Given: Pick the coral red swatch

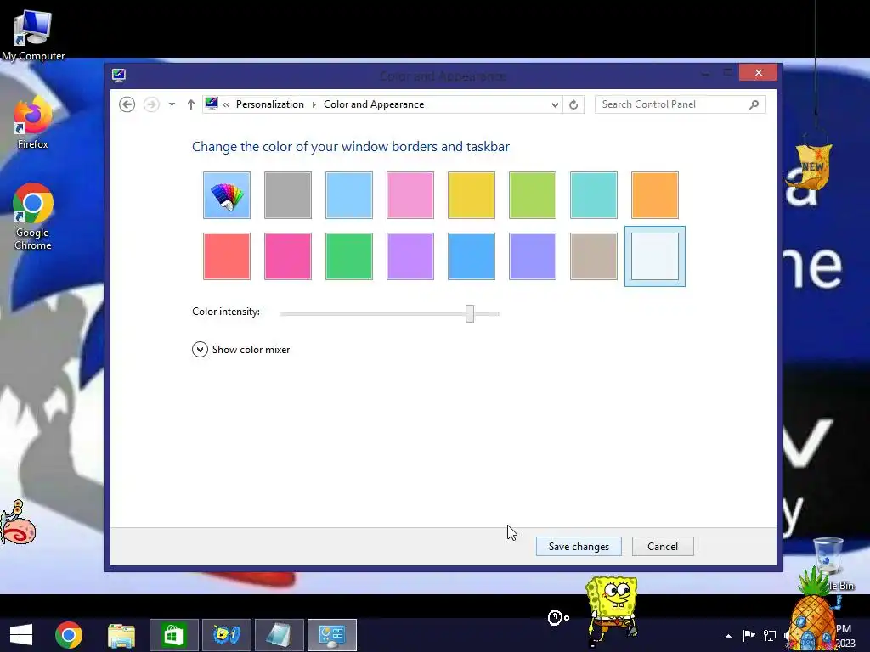Looking at the screenshot, I should pos(226,256).
